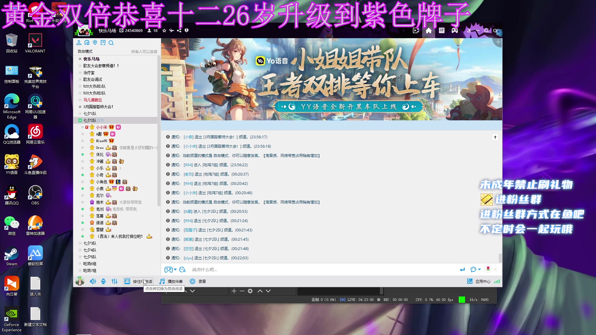This screenshot has width=596, height=335.
Task: Mute the speaker output in bottom bar
Action: point(93,281)
